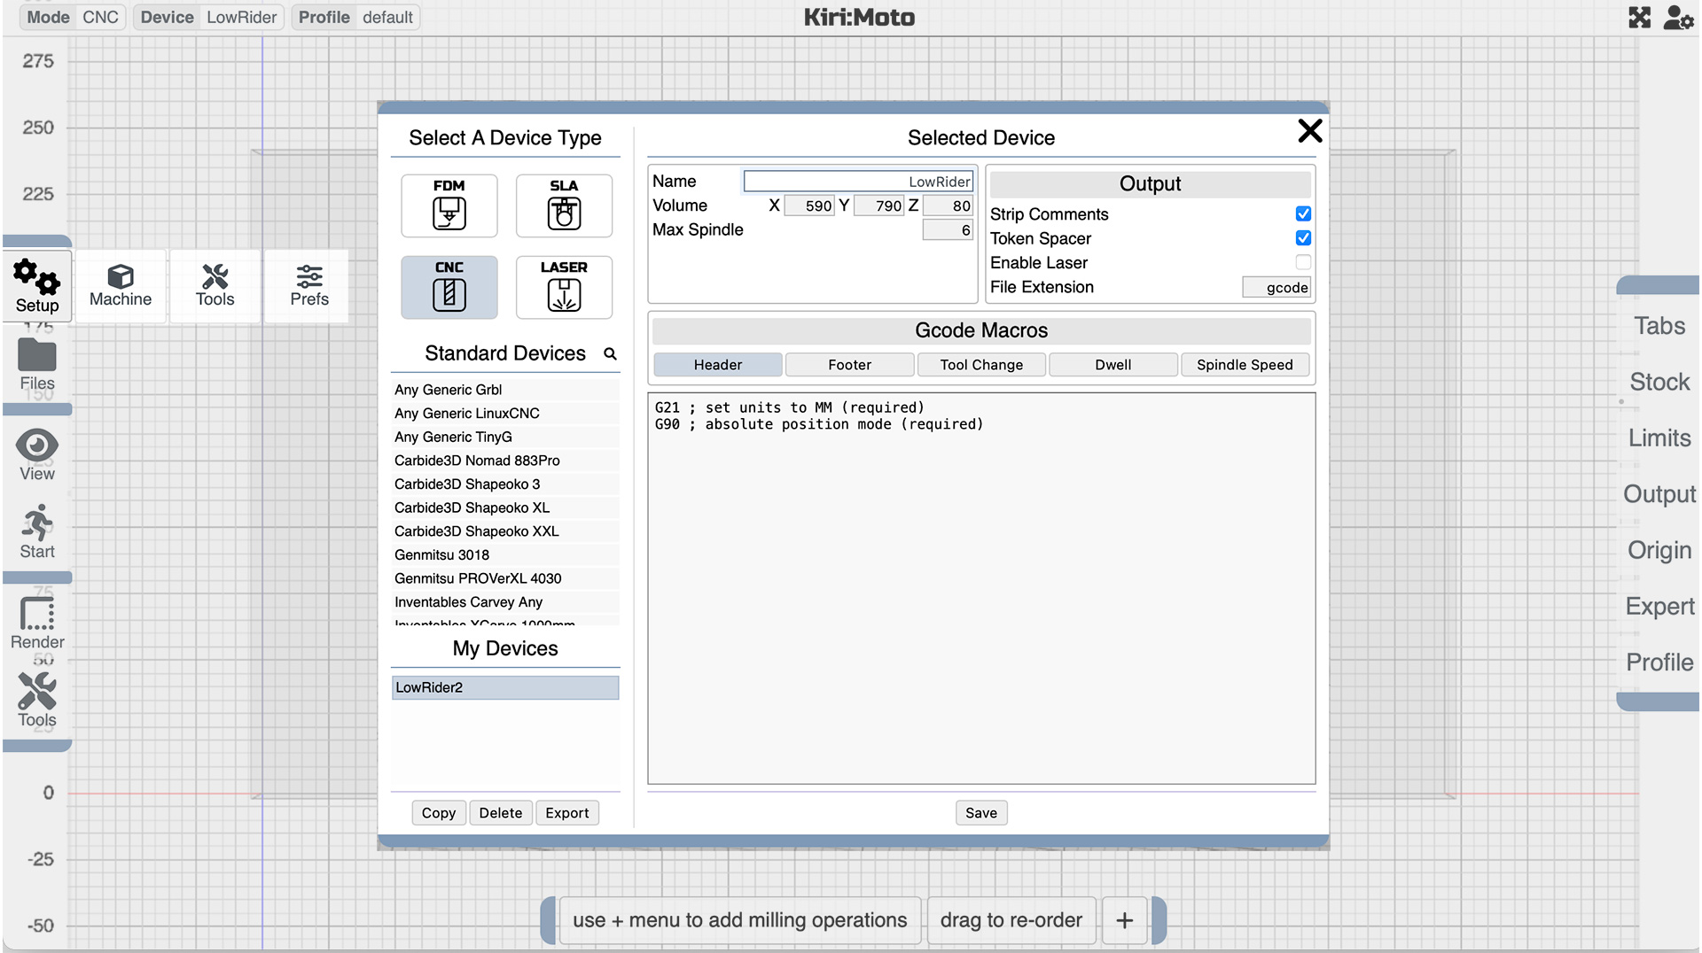Close the device dialog with X
This screenshot has width=1702, height=953.
[1309, 131]
